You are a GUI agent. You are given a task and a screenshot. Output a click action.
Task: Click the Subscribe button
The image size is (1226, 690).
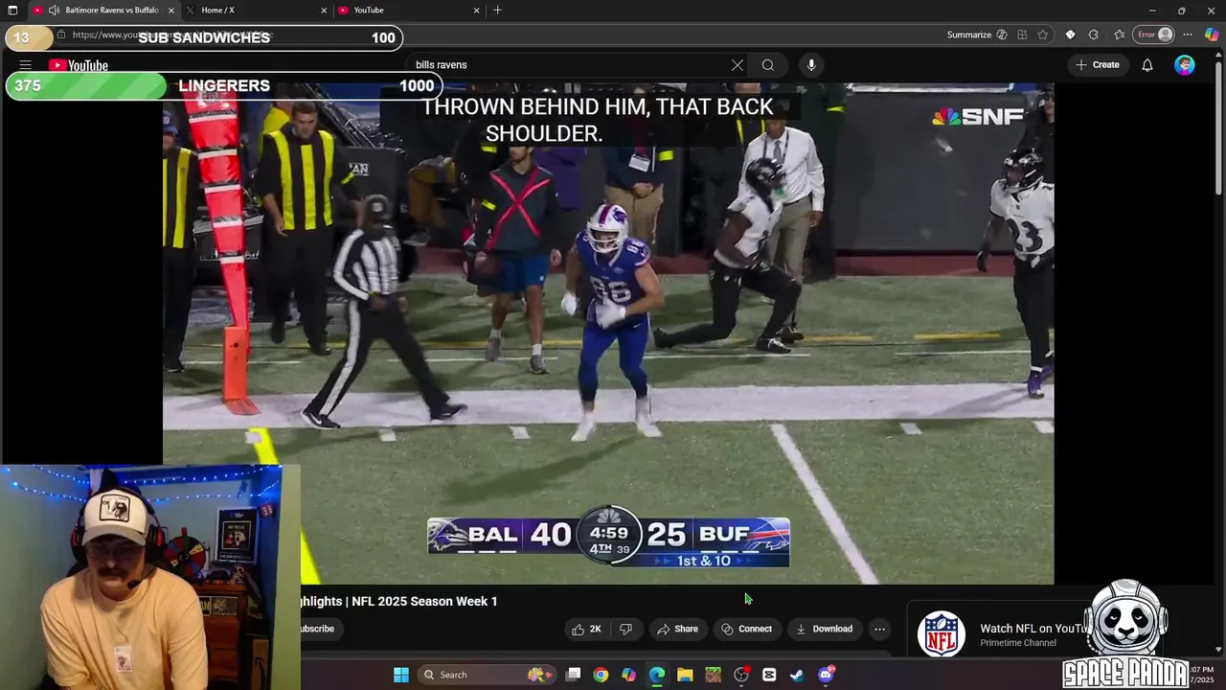(x=317, y=629)
